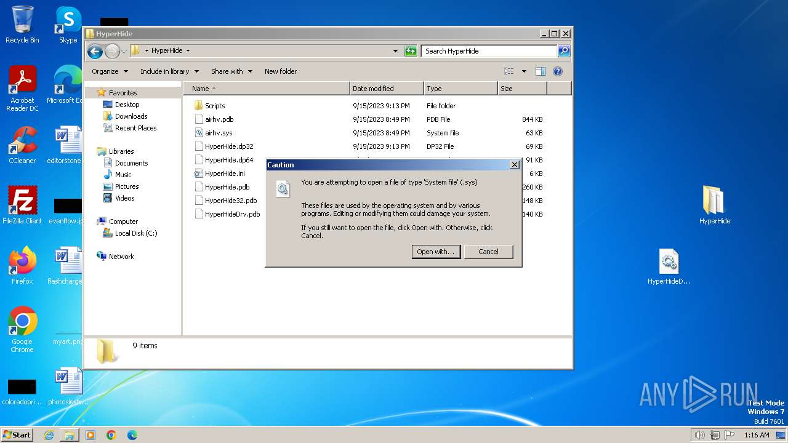The width and height of the screenshot is (788, 443).
Task: Select the HyperHideD system file on desktop
Action: point(669,266)
